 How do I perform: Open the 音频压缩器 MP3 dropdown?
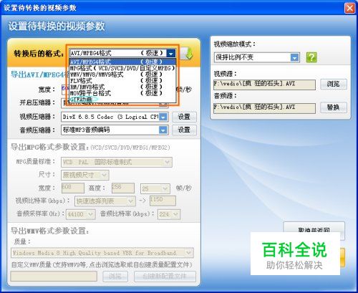click(115, 130)
